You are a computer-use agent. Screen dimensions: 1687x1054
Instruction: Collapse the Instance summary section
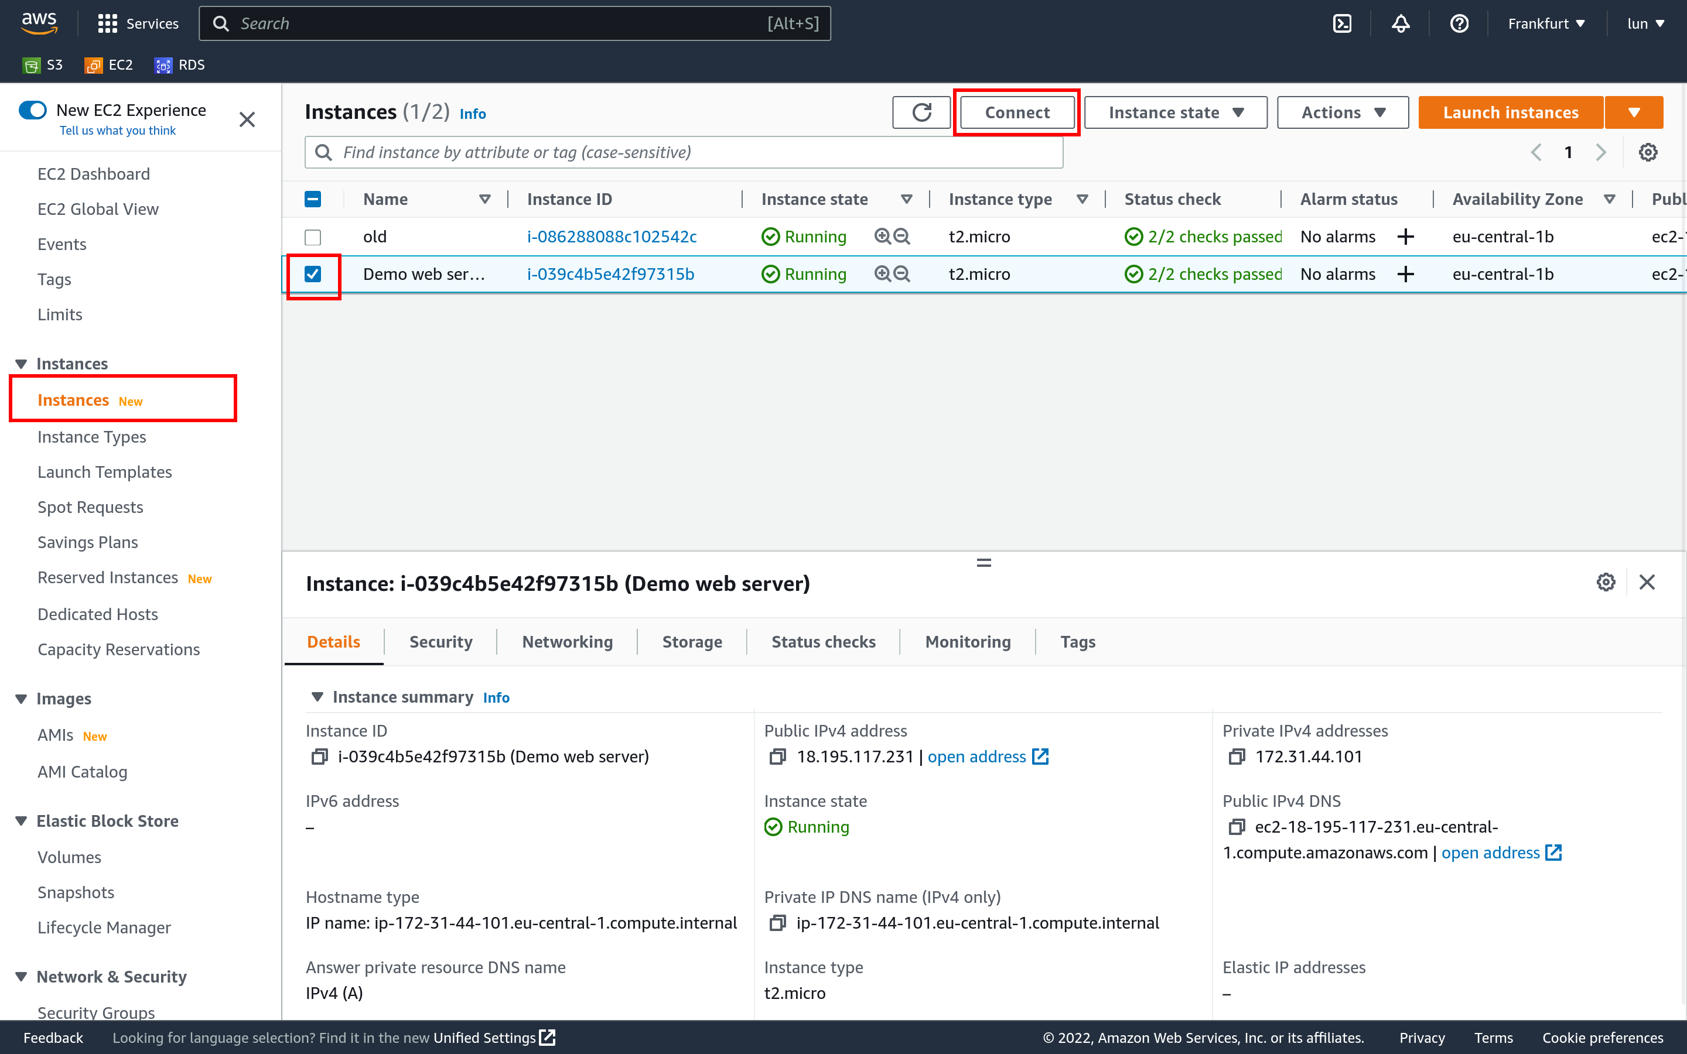[x=317, y=697]
